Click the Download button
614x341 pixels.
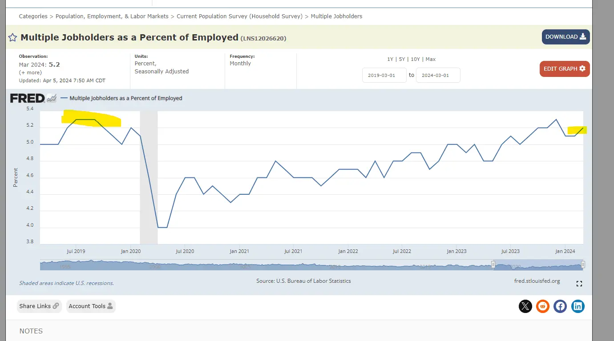(x=566, y=37)
